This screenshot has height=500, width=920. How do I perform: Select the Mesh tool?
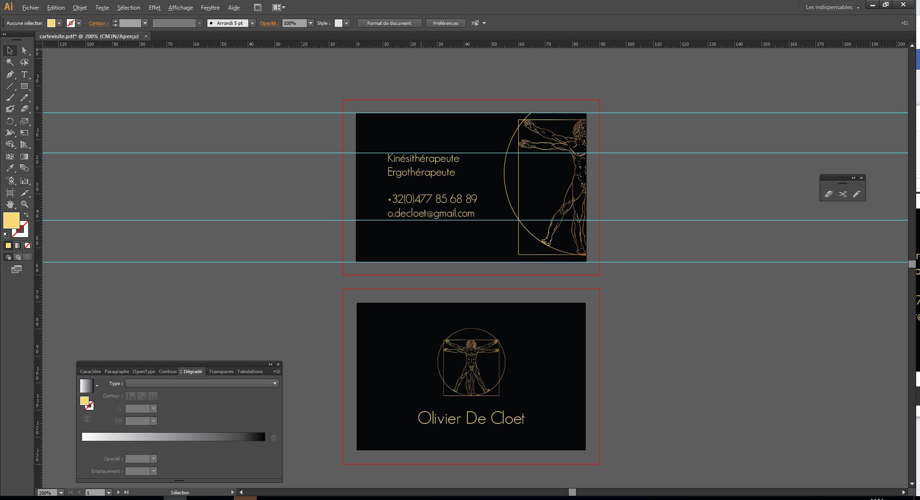pos(10,156)
